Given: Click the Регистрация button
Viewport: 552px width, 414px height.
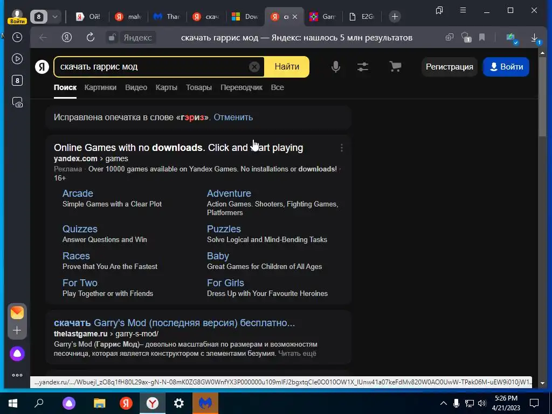Looking at the screenshot, I should [x=449, y=66].
